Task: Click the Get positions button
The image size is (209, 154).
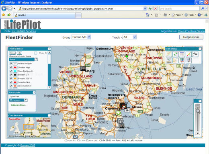Action: pos(191,37)
